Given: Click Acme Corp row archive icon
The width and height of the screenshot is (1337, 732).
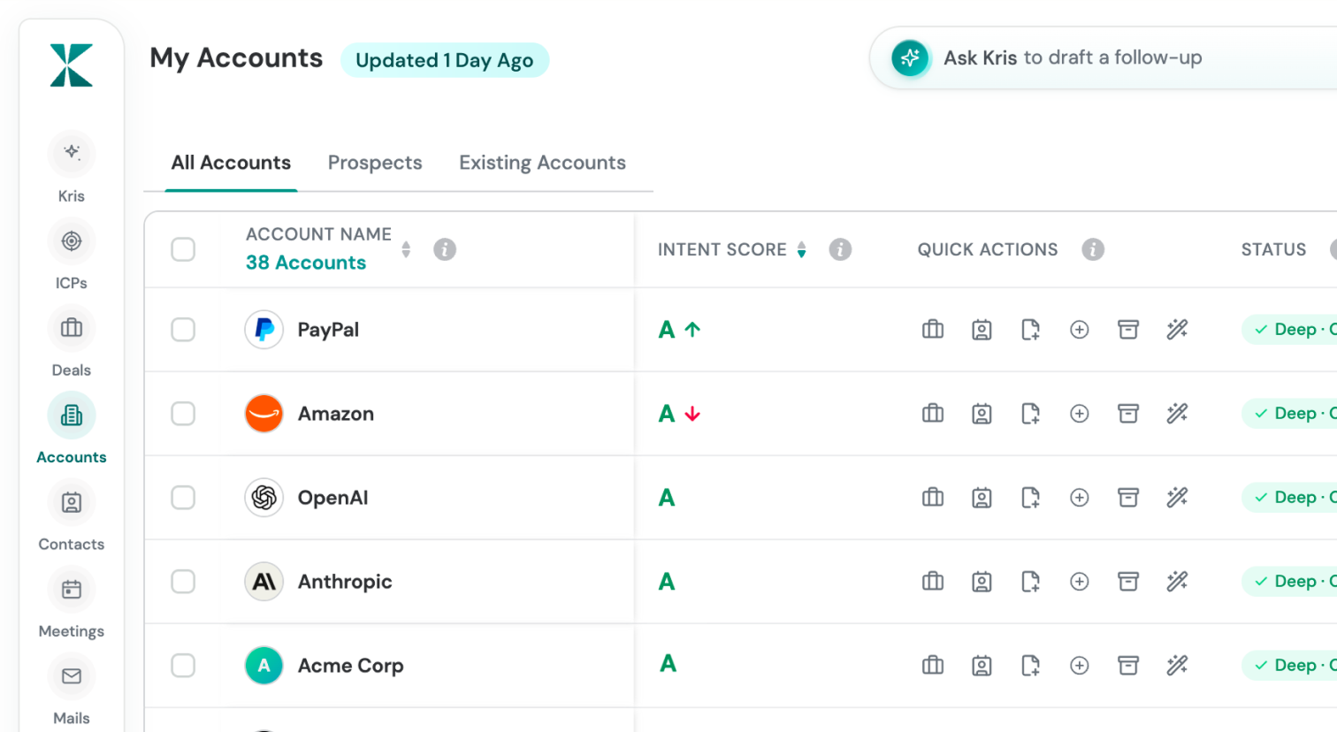Looking at the screenshot, I should [1128, 666].
